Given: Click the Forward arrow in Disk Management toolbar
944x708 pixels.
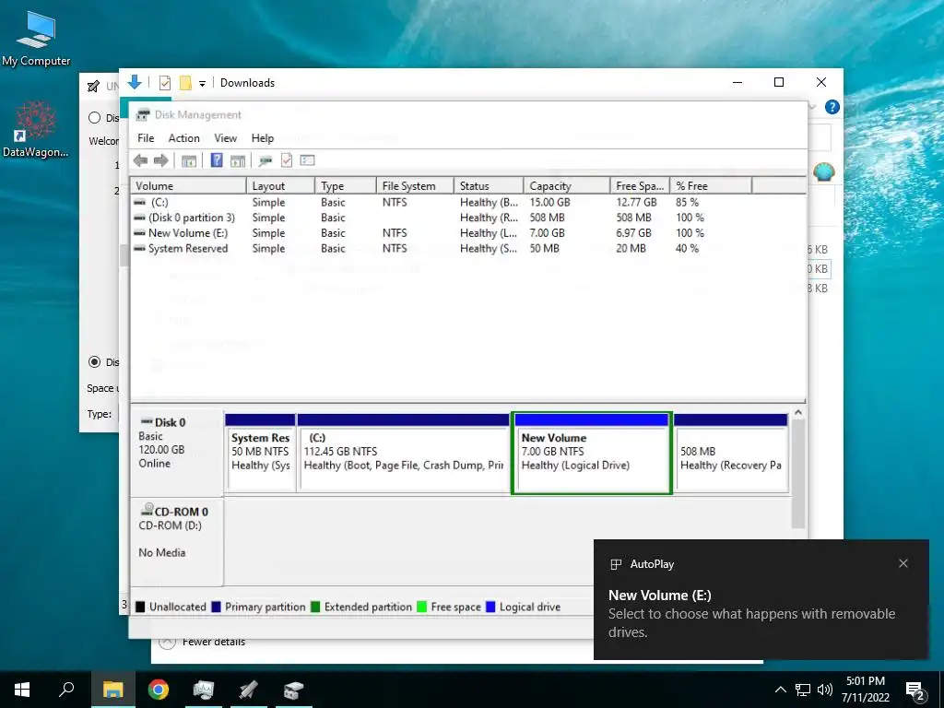Looking at the screenshot, I should [160, 160].
